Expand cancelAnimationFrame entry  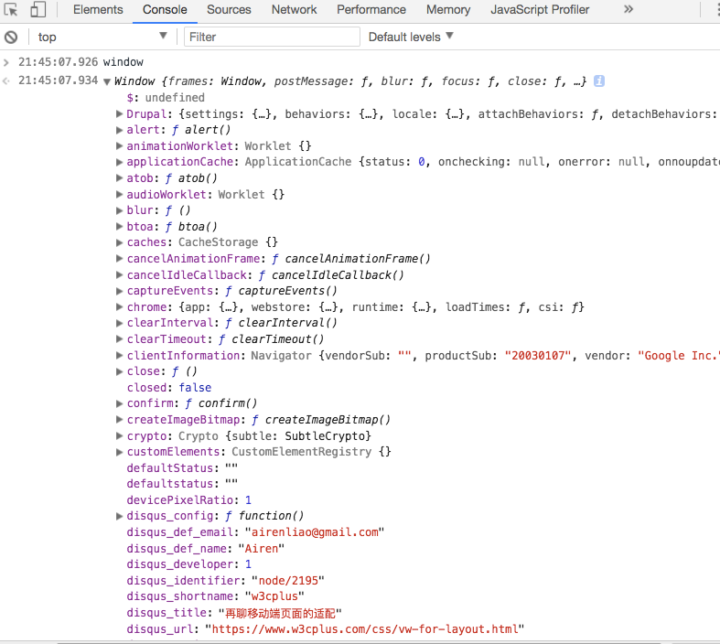coord(119,259)
